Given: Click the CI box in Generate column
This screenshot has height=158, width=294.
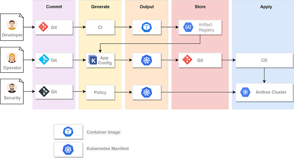Looking at the screenshot, I should pyautogui.click(x=100, y=27).
